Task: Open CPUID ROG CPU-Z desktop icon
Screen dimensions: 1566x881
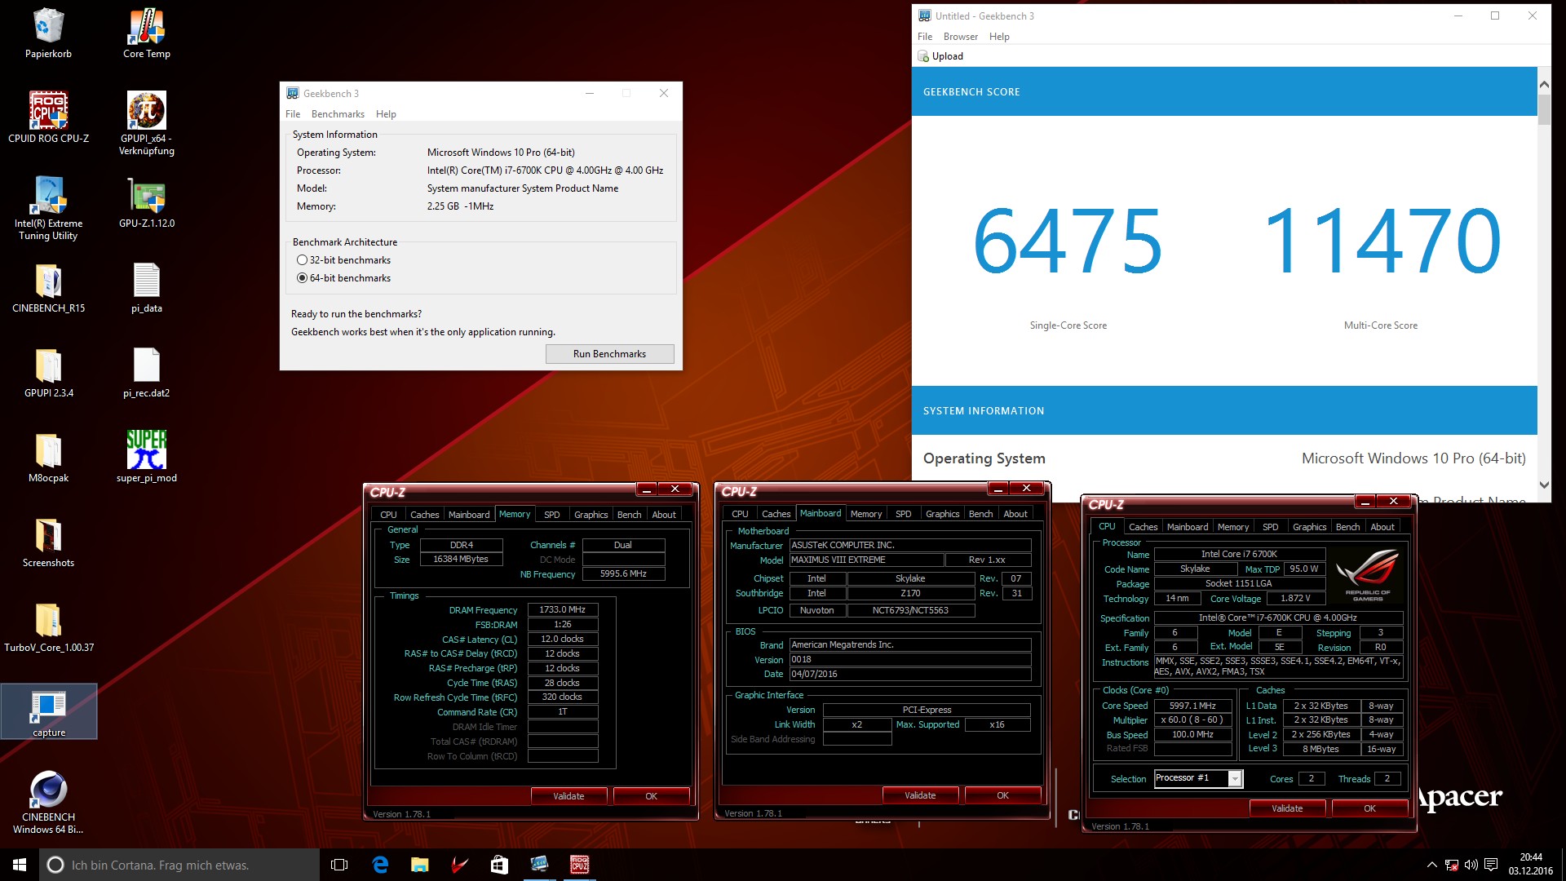Action: 48,117
